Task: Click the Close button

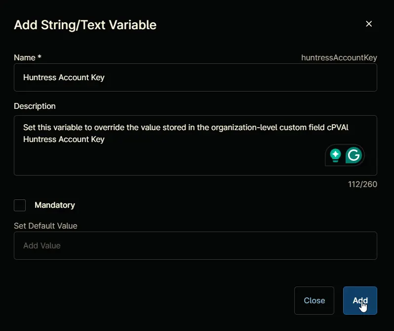Action: click(314, 300)
